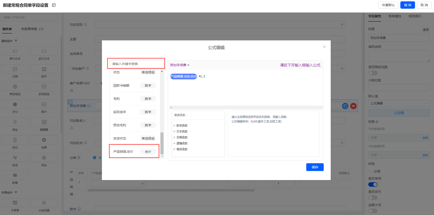Screen dimensions: 434x215
Task: Select the 客户来源1205 radio option
Action: click(x=97, y=83)
